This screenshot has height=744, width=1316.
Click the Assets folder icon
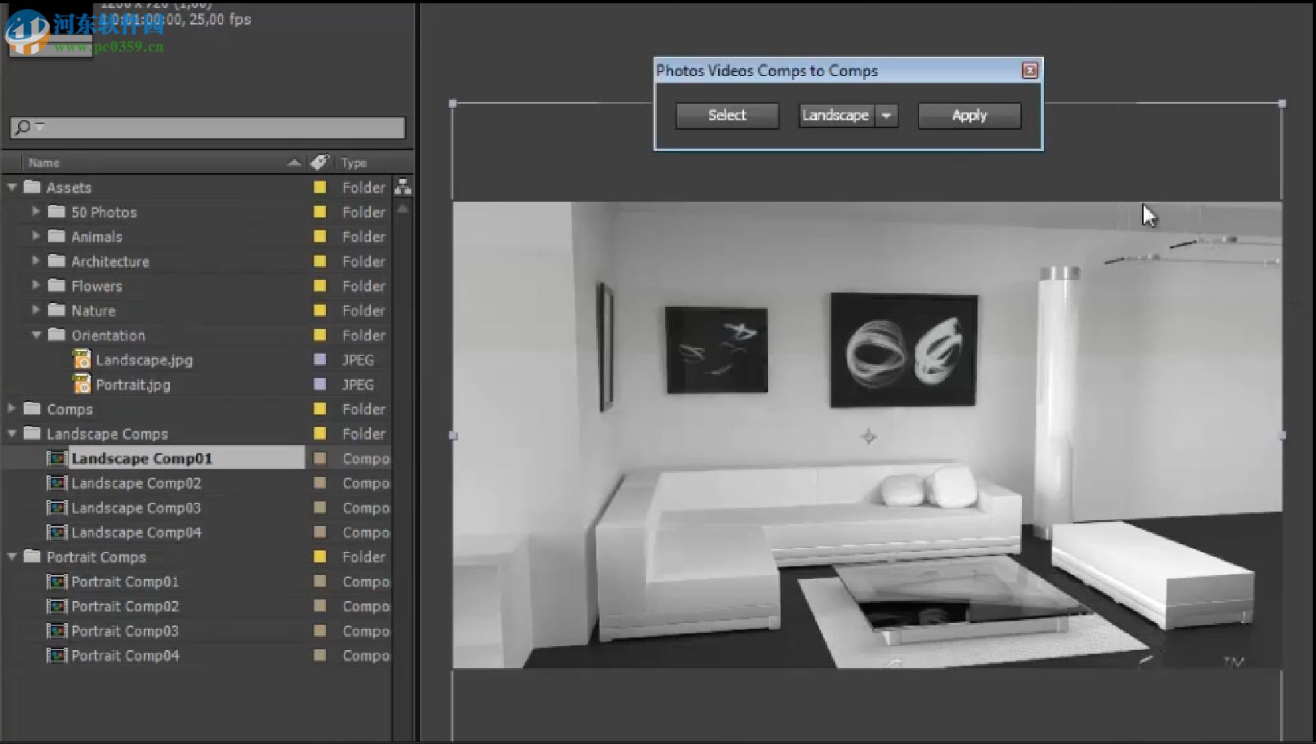tap(32, 187)
